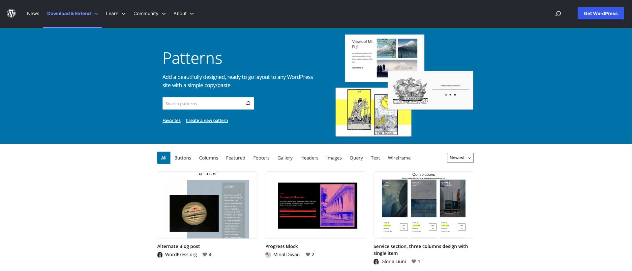Select the Buttons category tab
This screenshot has width=632, height=271.
point(183,158)
